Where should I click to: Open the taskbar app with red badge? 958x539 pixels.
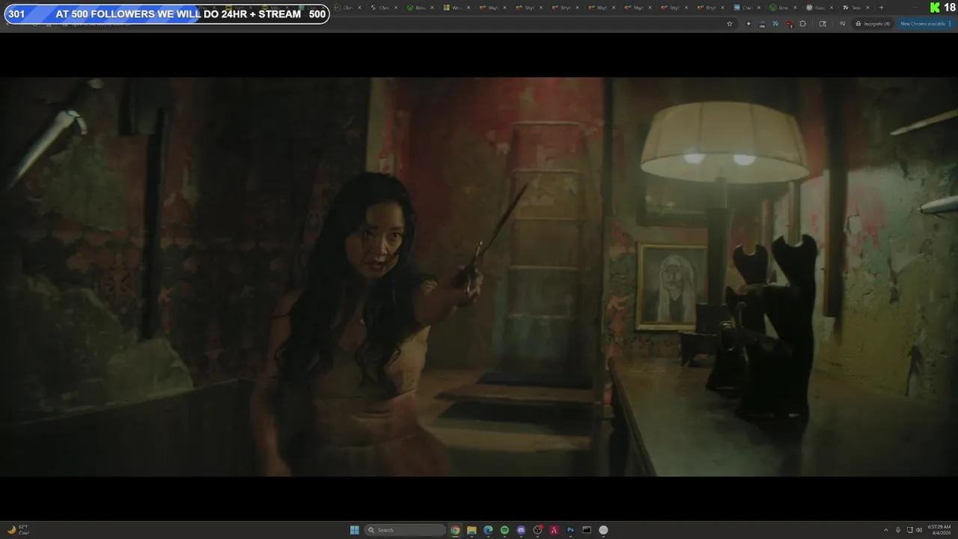(537, 530)
